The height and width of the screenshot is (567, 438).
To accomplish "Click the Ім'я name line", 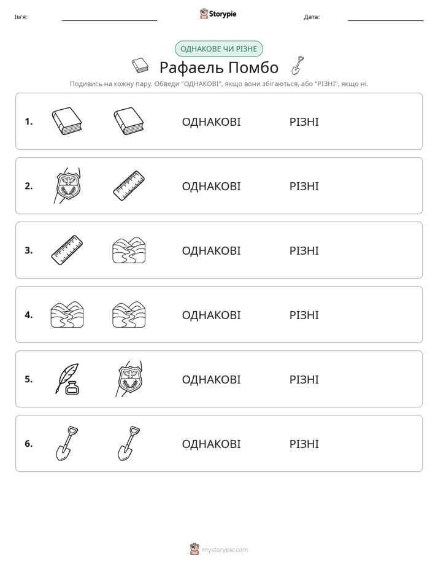I will click(109, 17).
